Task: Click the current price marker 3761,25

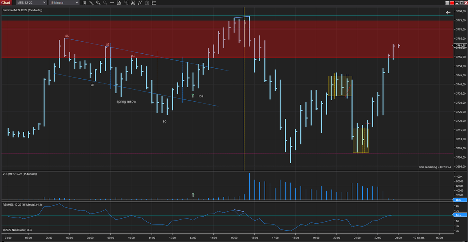Action: tap(460, 46)
